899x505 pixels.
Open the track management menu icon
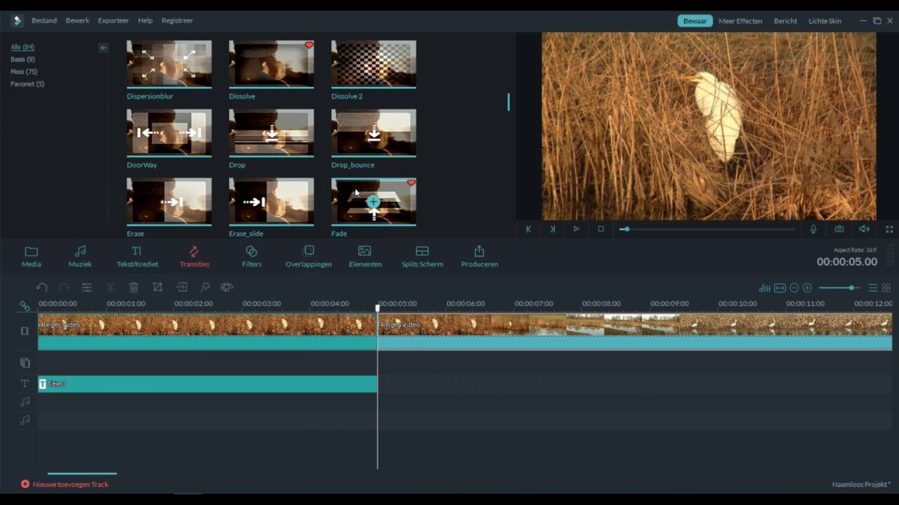[x=872, y=288]
